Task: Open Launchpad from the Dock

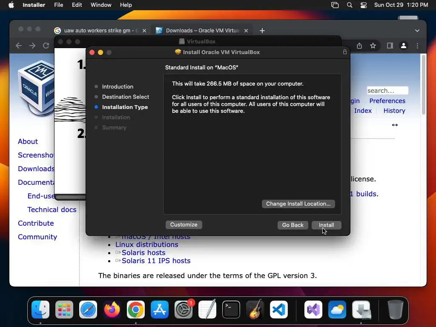Action: click(64, 310)
